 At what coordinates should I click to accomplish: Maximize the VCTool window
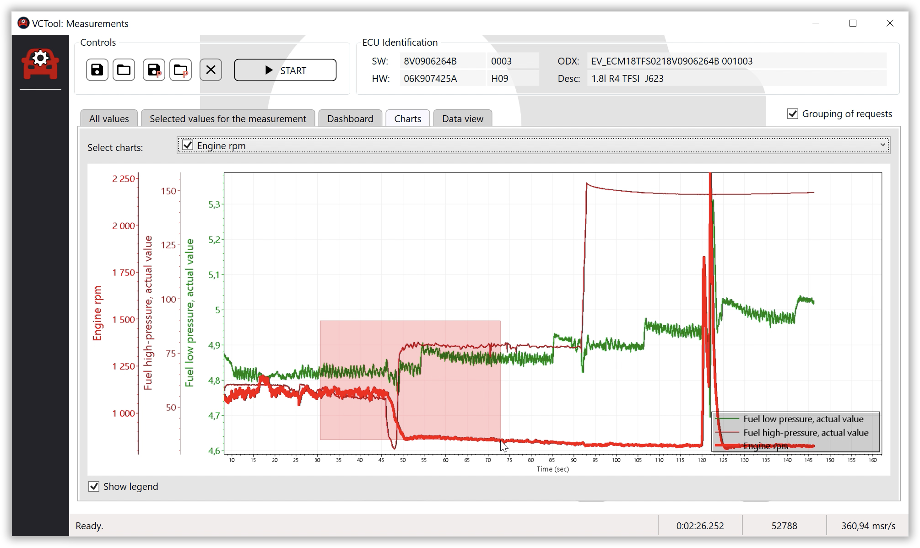coord(852,23)
